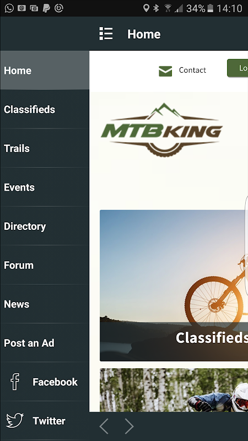Tap the hamburger menu list icon
248x441 pixels.
coord(106,34)
